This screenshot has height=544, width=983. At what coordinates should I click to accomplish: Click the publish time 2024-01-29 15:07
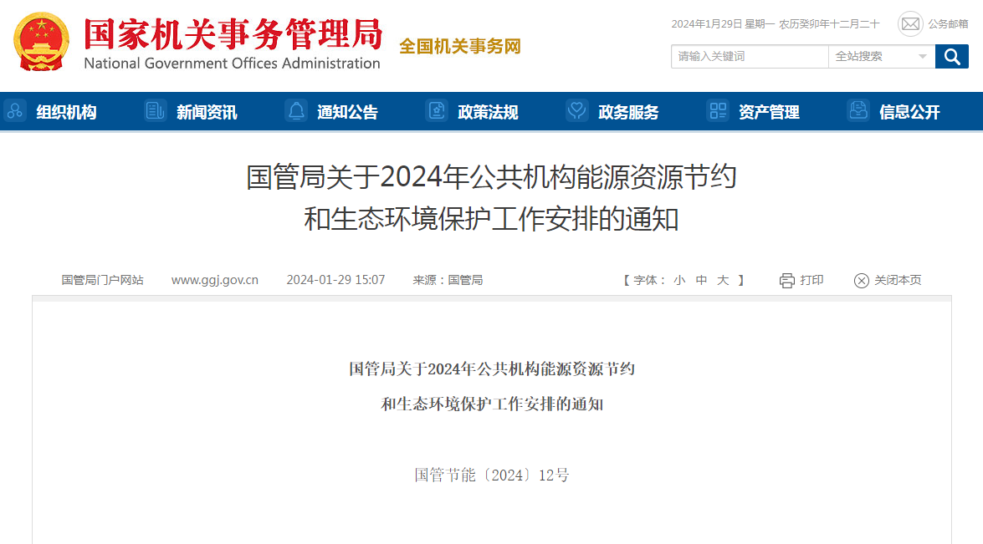click(x=336, y=280)
